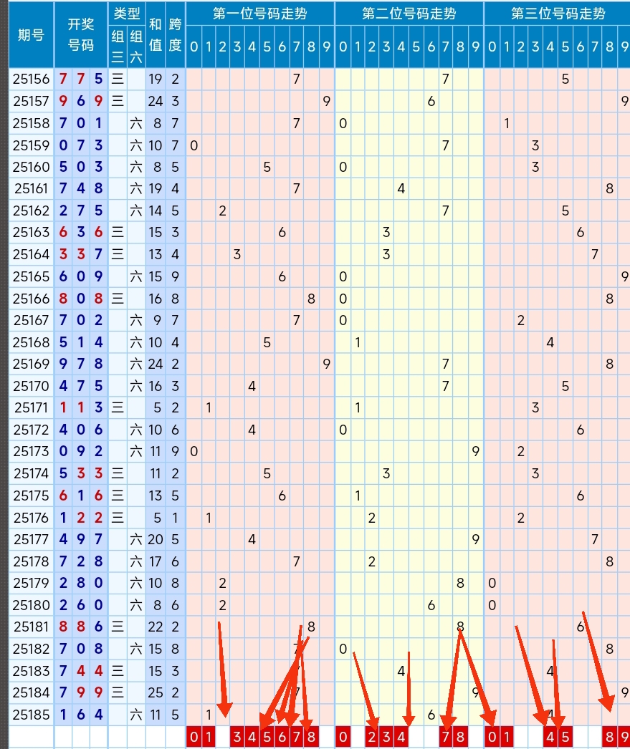This screenshot has width=630, height=749.
Task: Click third-position trend digit 1 in row 25158
Action: [x=506, y=123]
